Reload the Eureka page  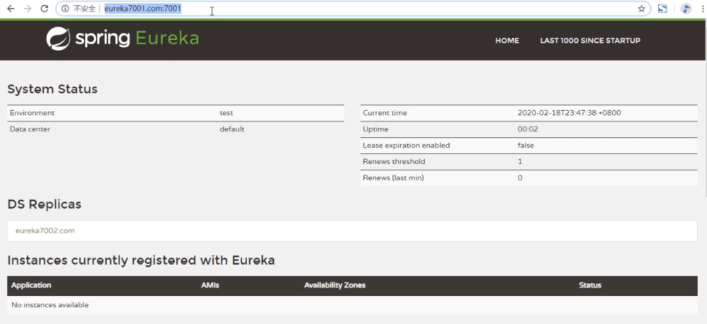coord(44,9)
